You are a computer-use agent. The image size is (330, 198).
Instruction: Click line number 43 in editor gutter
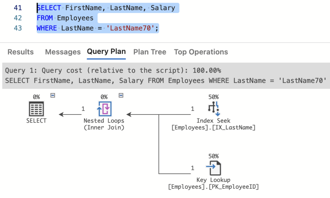[18, 28]
